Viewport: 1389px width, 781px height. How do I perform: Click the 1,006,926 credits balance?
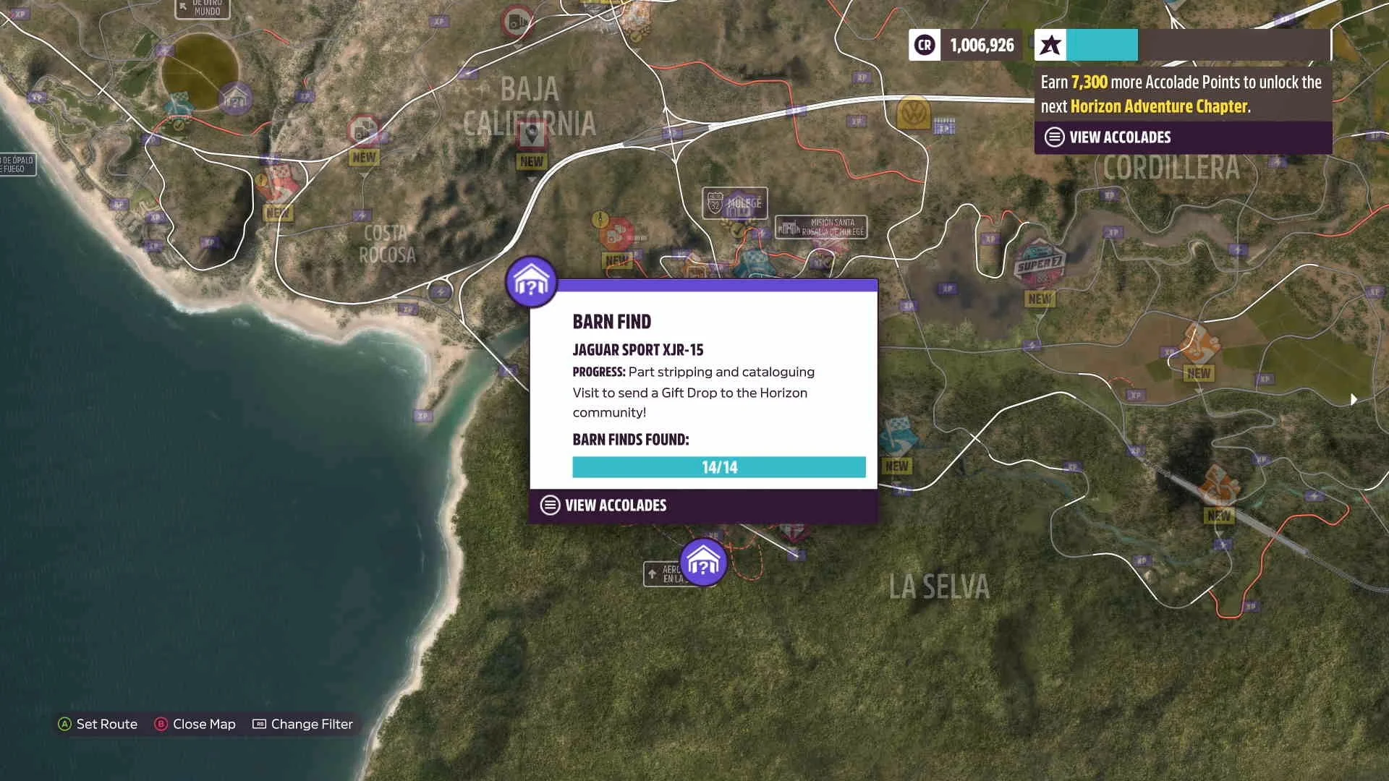tap(982, 45)
